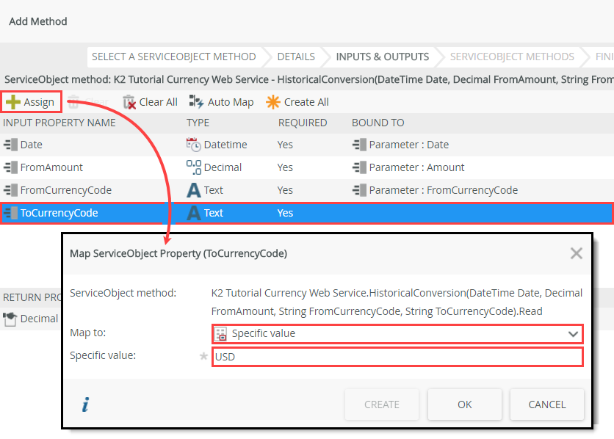The image size is (614, 439).
Task: Select the Inputs & Outputs step
Action: pos(383,57)
